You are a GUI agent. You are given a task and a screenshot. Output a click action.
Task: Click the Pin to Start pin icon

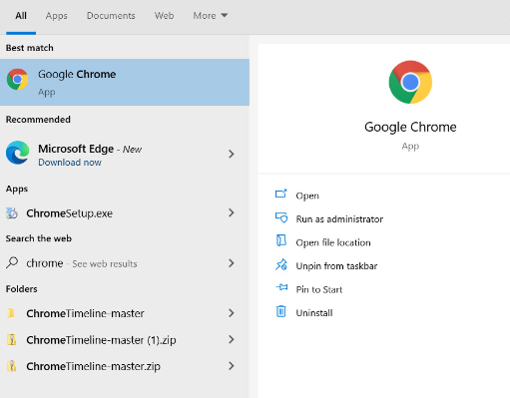(x=281, y=287)
